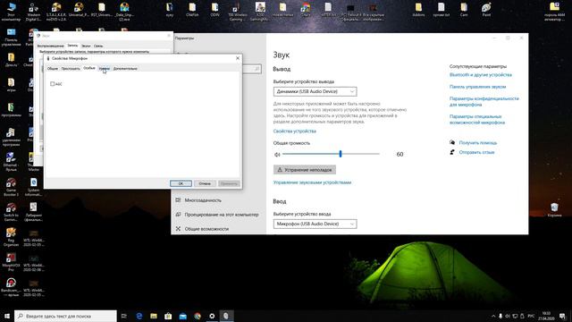Open the Общие tab in Microphone Properties
This screenshot has width=572, height=322.
coord(53,68)
